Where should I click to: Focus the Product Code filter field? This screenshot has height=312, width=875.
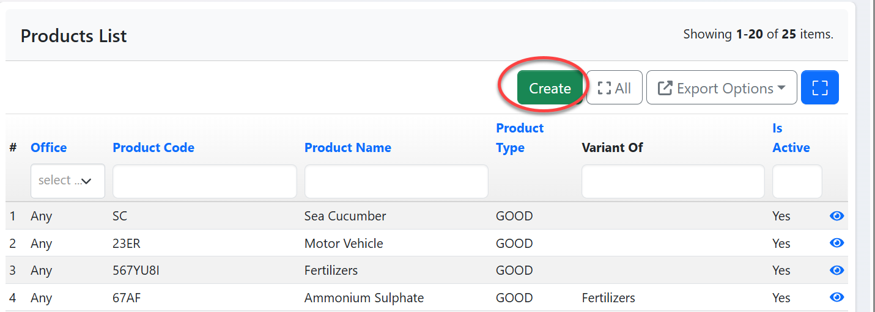pos(204,181)
